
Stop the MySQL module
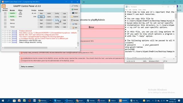point(41,17)
